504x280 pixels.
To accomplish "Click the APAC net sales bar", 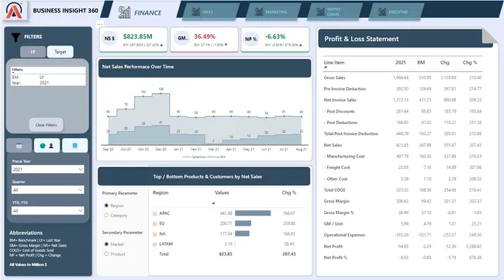I will pos(253,213).
